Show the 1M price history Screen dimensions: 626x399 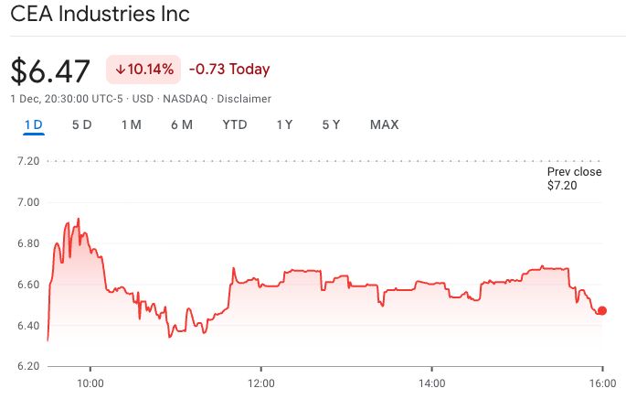point(131,125)
